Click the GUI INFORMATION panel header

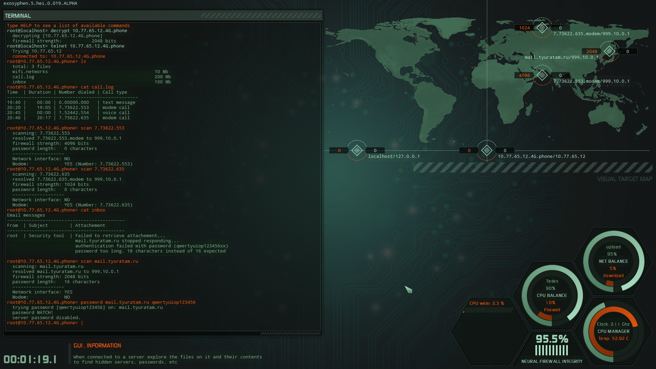coord(97,345)
